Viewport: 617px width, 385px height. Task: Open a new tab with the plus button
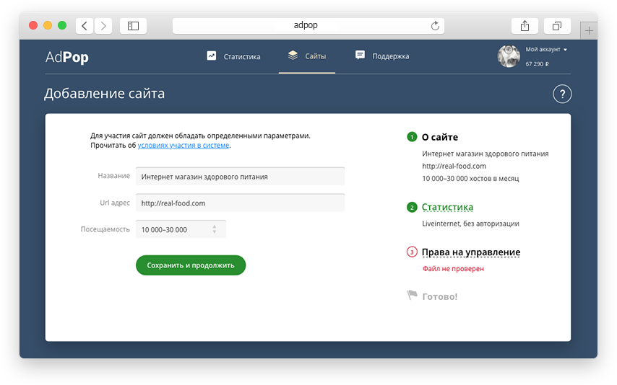pos(589,31)
